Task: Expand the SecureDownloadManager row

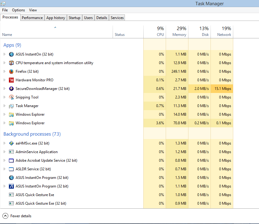Action: 5,89
